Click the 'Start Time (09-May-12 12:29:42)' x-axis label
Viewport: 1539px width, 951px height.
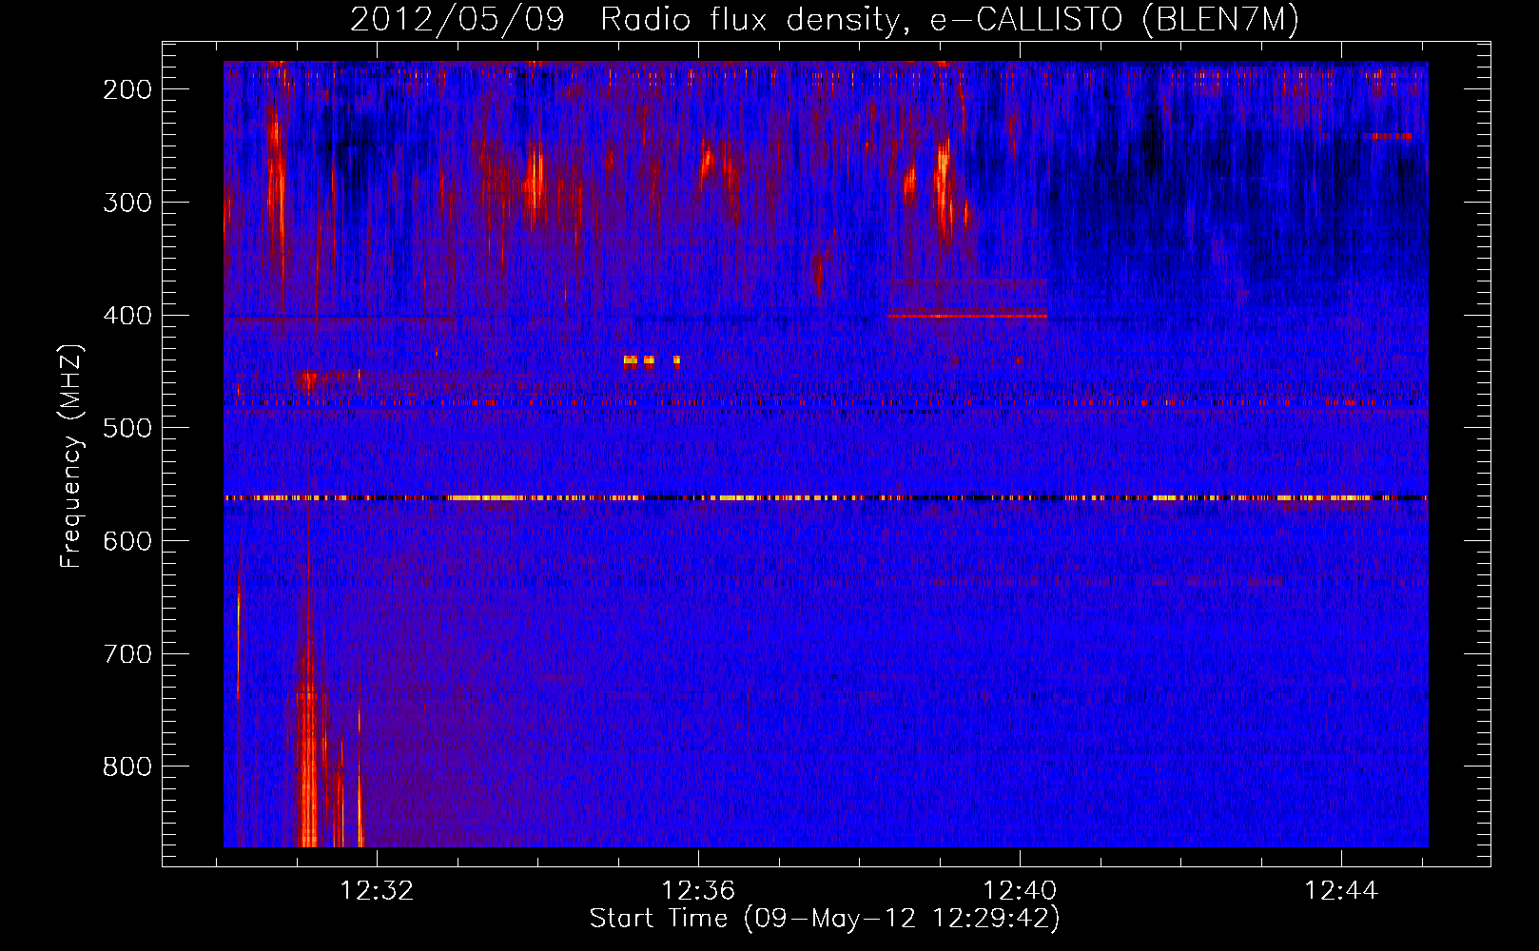824,919
